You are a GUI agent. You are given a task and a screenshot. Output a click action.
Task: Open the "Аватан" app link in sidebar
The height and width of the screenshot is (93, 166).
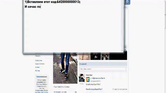point(37,67)
